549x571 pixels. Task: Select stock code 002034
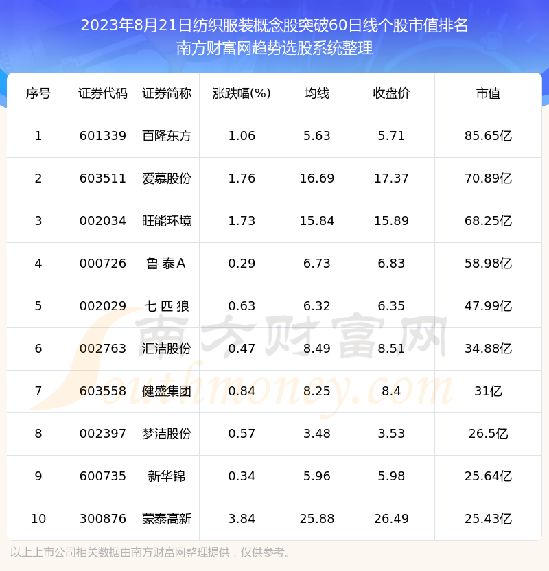(x=103, y=221)
